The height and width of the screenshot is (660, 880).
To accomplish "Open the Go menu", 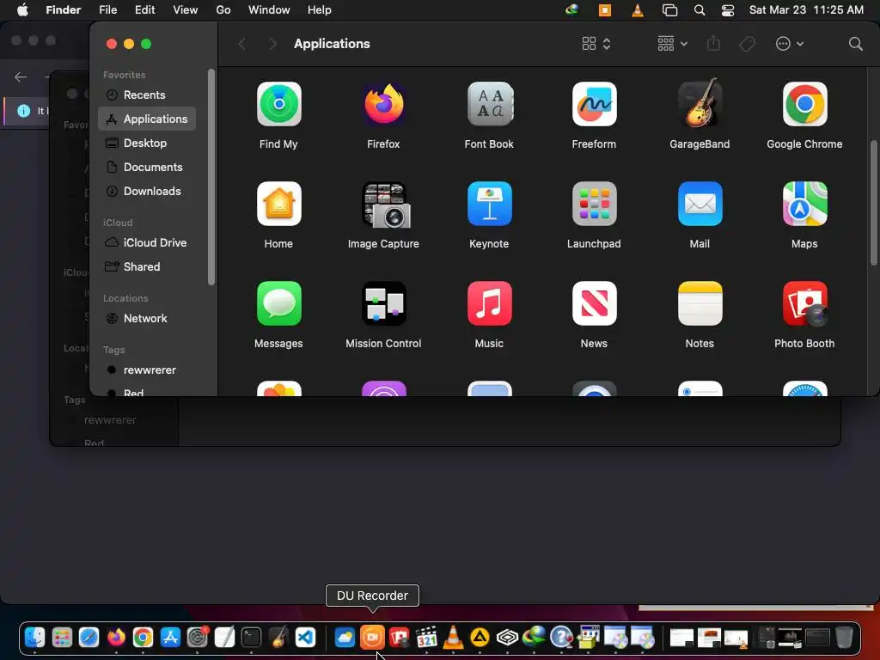I will click(223, 10).
